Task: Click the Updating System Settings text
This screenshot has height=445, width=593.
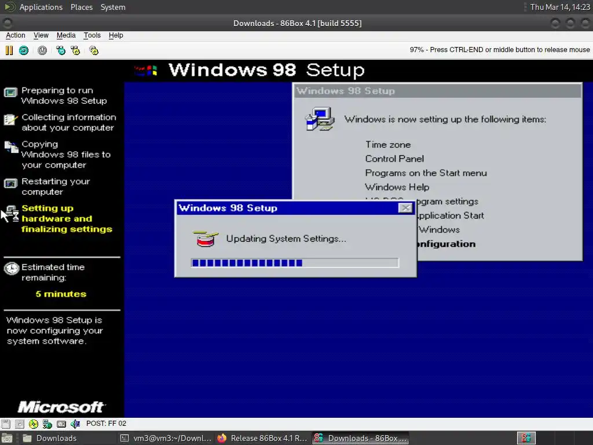Action: pyautogui.click(x=286, y=238)
